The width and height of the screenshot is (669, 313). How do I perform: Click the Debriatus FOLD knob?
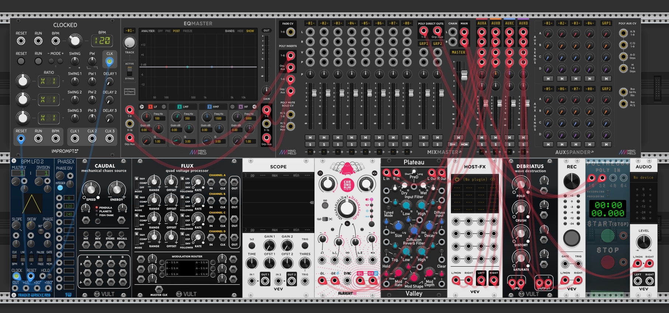coord(521,184)
